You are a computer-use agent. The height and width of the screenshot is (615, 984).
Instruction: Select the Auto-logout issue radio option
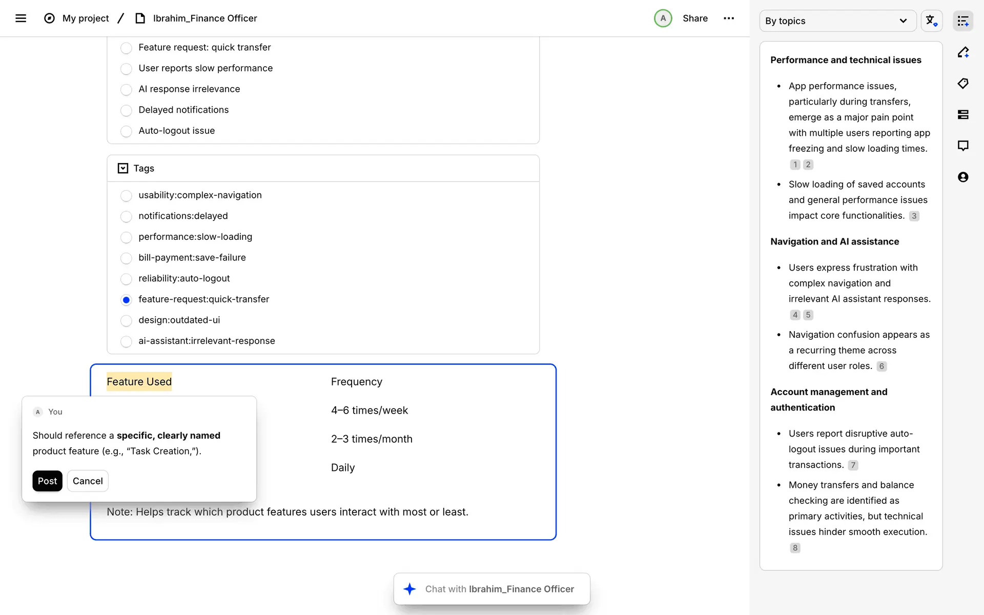126,131
